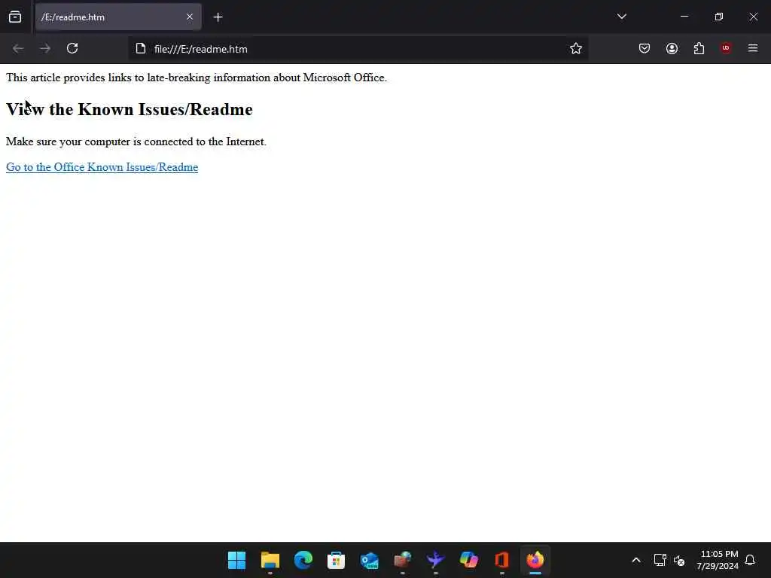Open File Explorer from the taskbar

click(270, 560)
